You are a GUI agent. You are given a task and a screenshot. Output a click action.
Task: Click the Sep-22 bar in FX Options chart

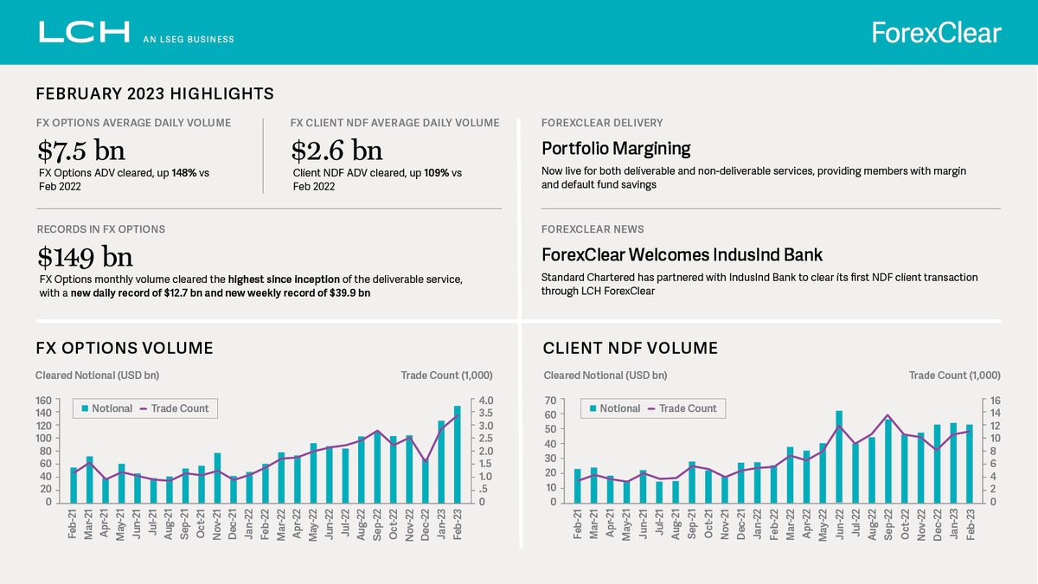377,467
